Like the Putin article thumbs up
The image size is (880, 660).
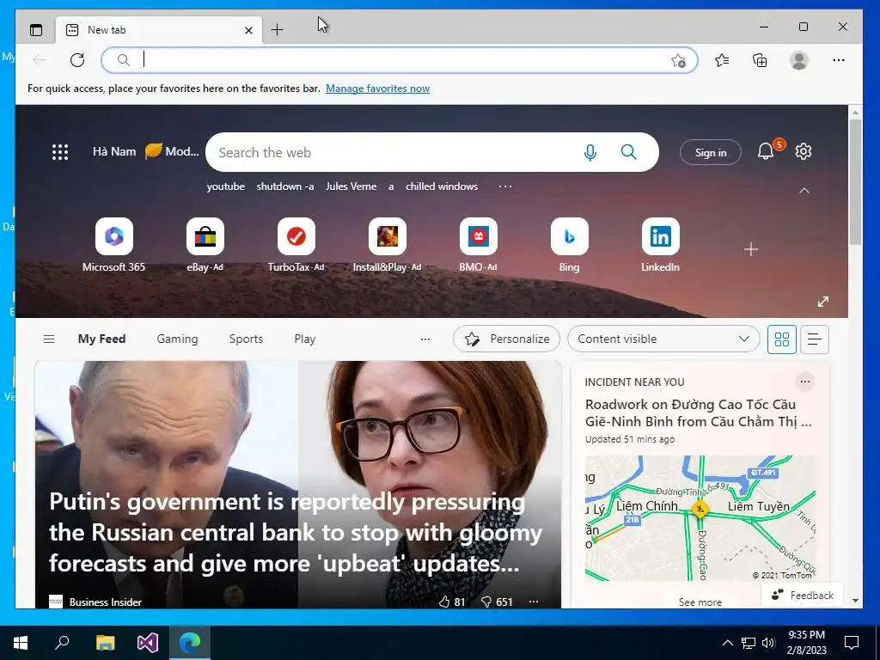pyautogui.click(x=452, y=602)
